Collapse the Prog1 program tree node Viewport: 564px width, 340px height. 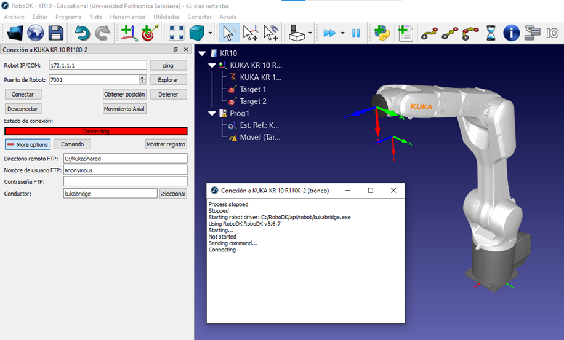click(x=212, y=113)
